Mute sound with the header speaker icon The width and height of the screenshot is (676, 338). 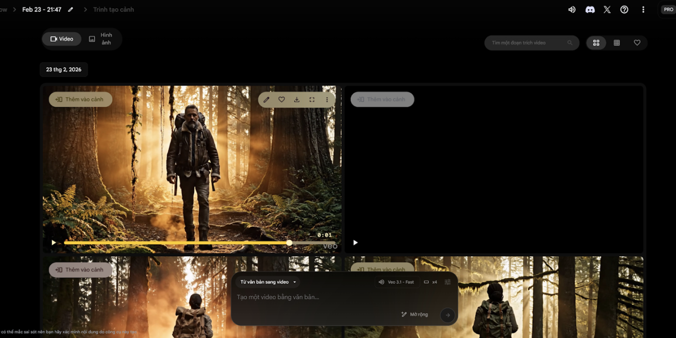click(572, 10)
